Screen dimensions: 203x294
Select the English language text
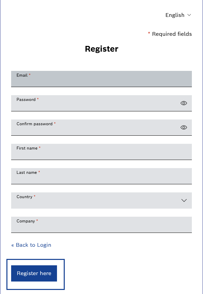tap(175, 15)
